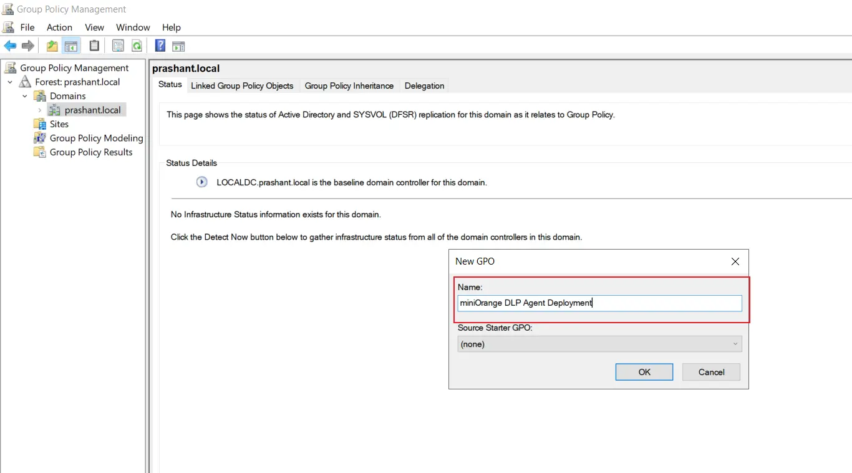The width and height of the screenshot is (852, 473).
Task: Click inside the GPO Name text field
Action: [x=599, y=303]
